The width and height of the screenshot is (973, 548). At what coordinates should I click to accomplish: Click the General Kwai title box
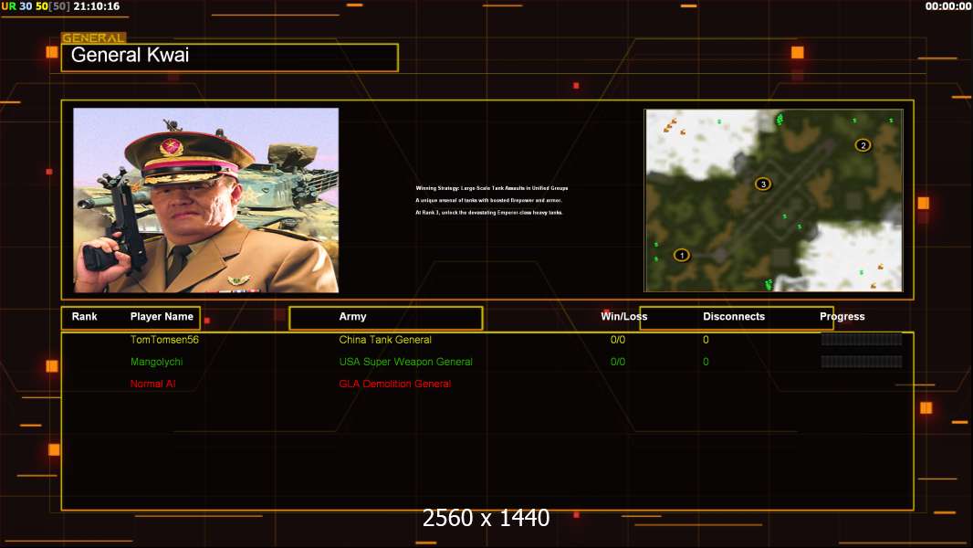point(229,58)
